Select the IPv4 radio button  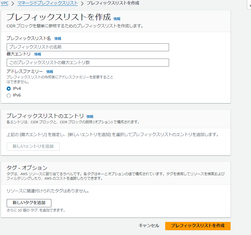point(9,89)
